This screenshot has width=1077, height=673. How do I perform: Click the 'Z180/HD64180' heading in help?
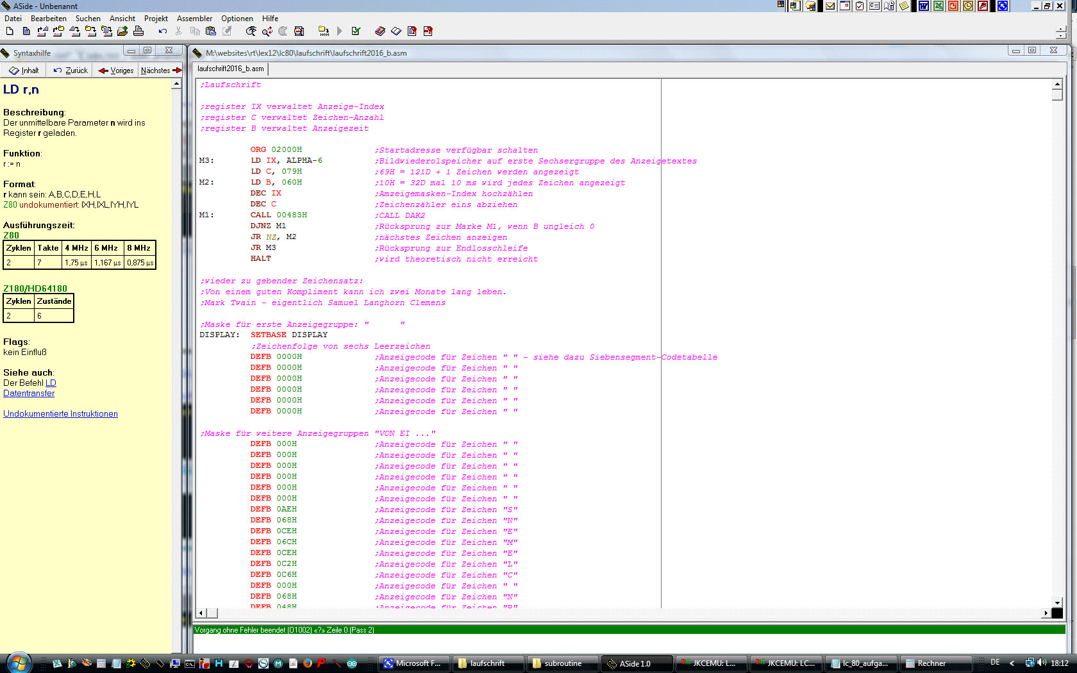click(35, 289)
